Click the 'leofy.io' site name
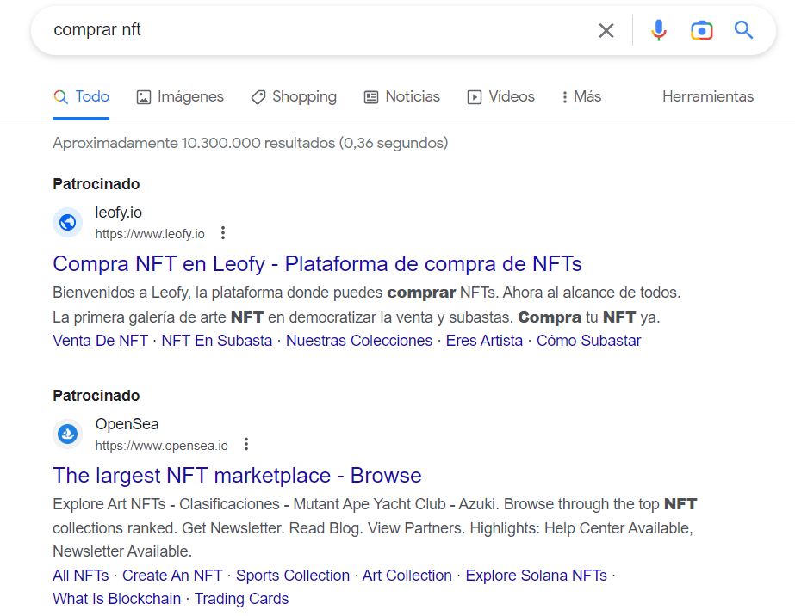This screenshot has width=795, height=616. (119, 213)
